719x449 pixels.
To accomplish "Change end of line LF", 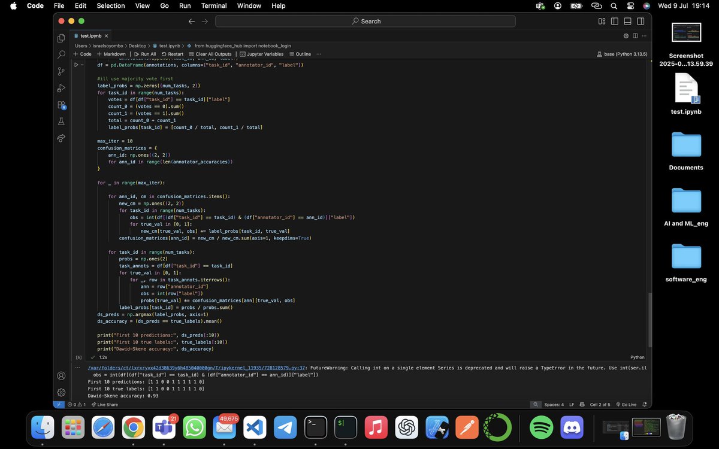I will (572, 405).
